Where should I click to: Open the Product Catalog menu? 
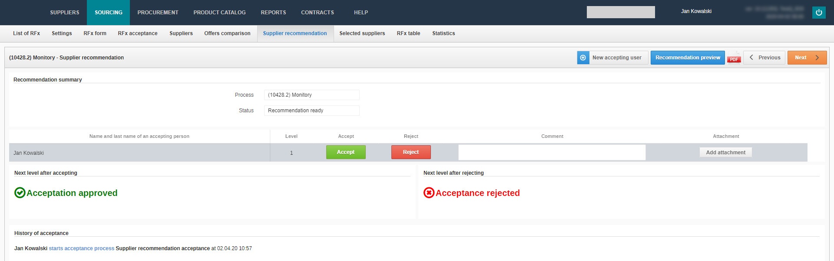tap(219, 13)
